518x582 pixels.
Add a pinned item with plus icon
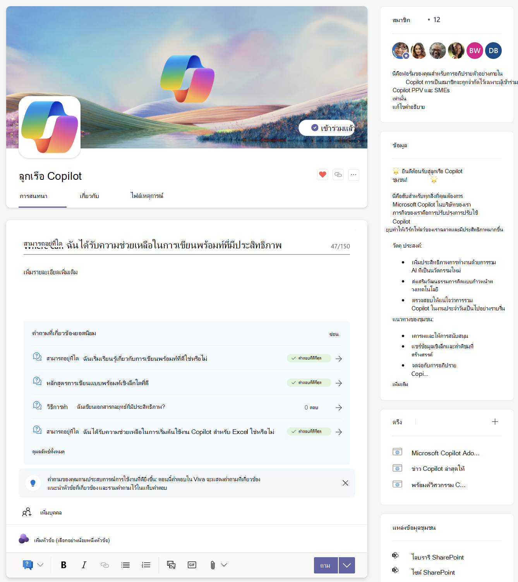(x=495, y=422)
